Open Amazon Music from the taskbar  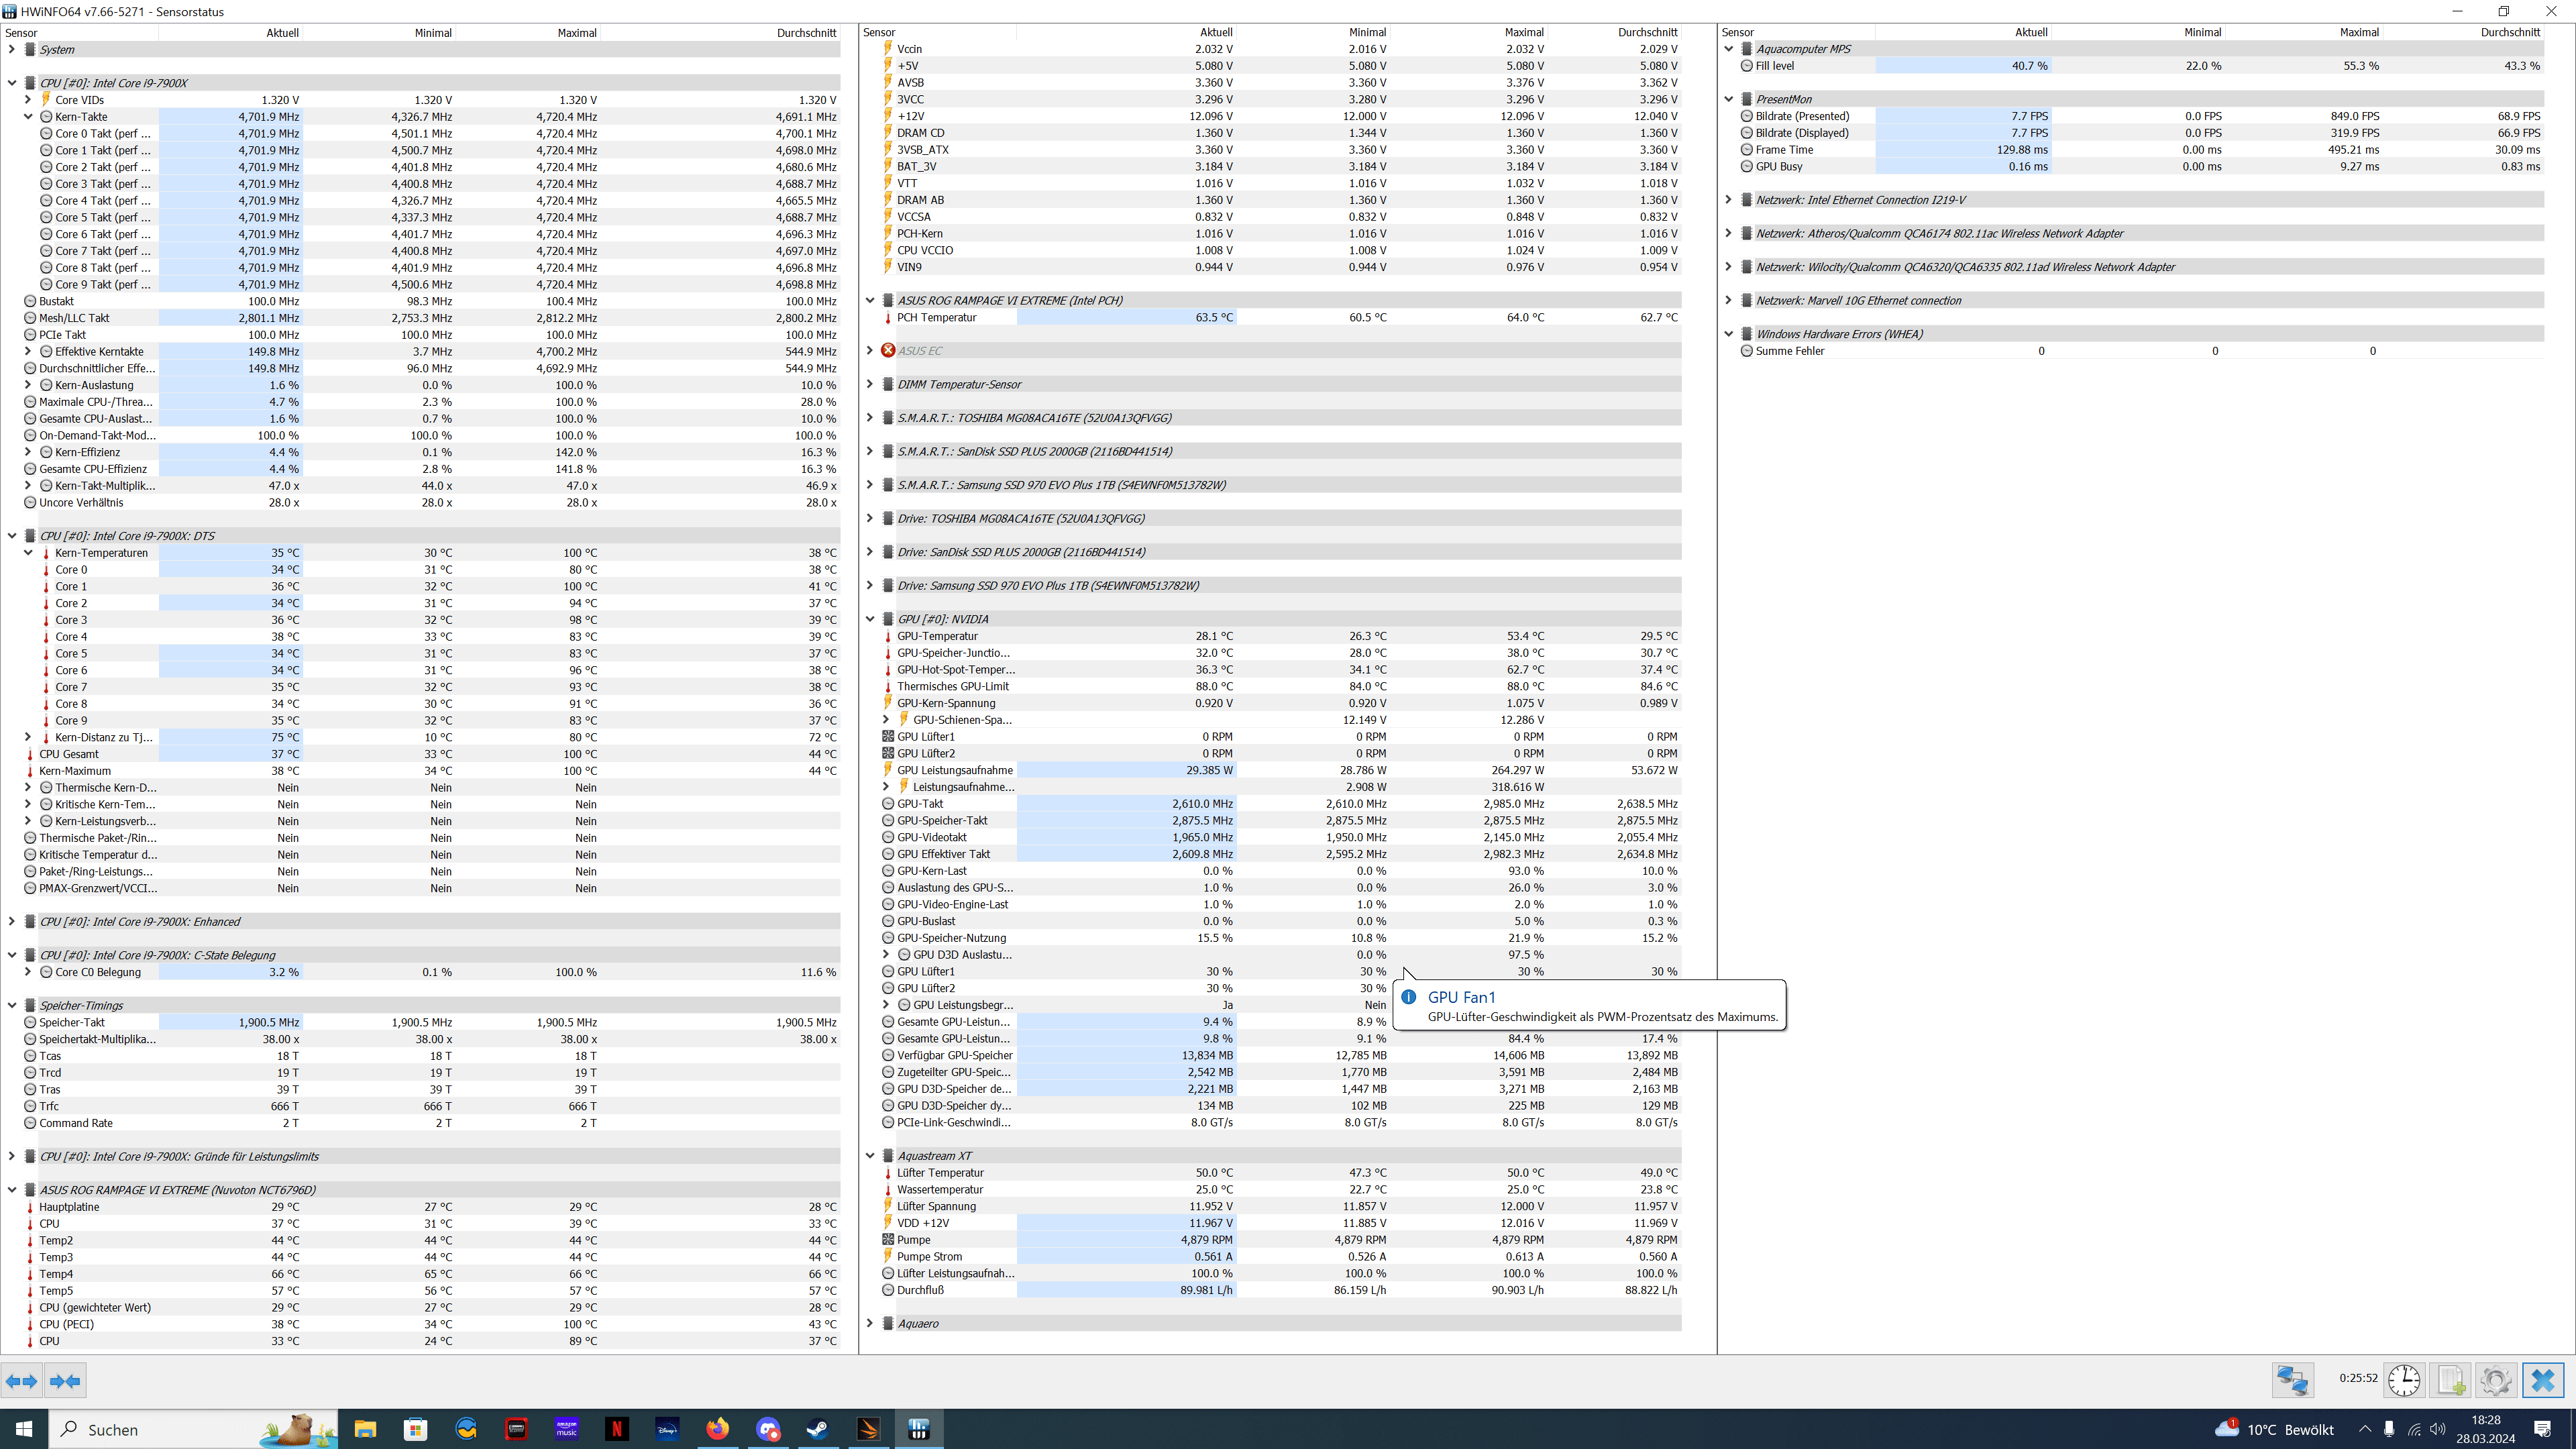[x=567, y=1429]
